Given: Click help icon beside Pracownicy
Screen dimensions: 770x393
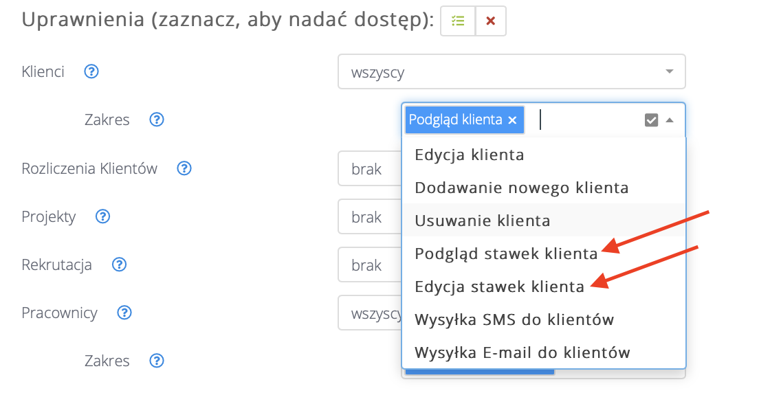Looking at the screenshot, I should (x=124, y=313).
